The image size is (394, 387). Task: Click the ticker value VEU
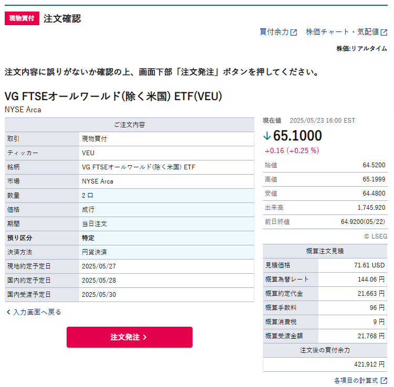coord(88,153)
